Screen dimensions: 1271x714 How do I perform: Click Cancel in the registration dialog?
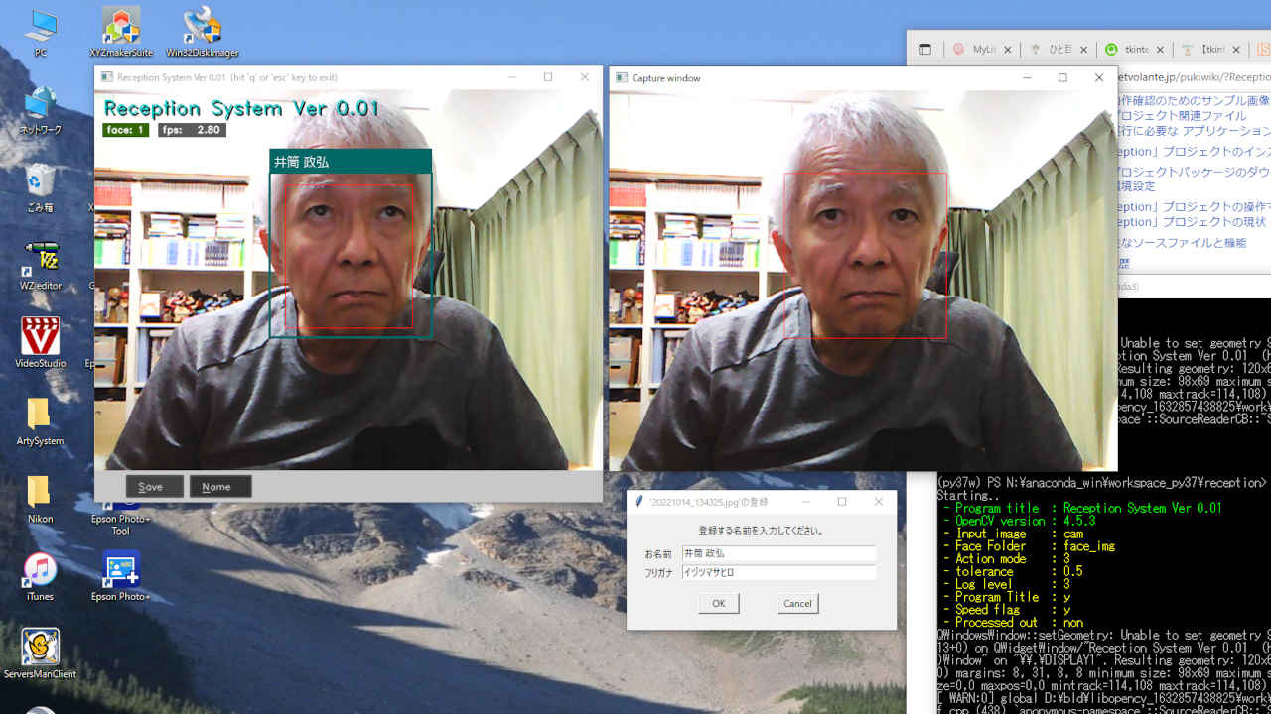797,603
